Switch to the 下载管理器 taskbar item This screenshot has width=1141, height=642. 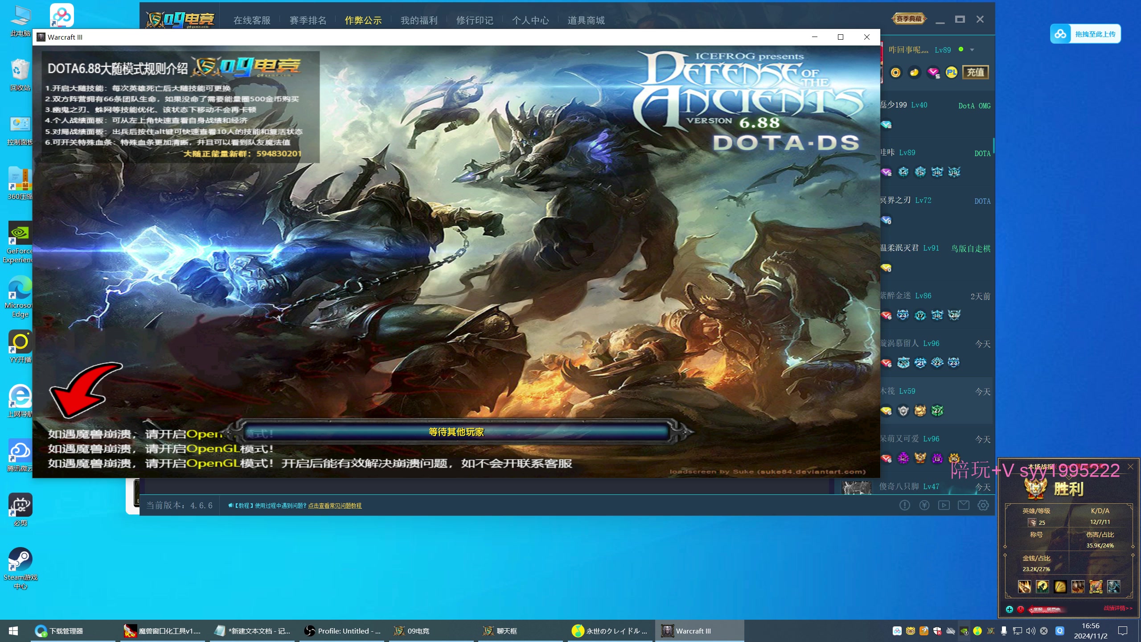tap(74, 631)
